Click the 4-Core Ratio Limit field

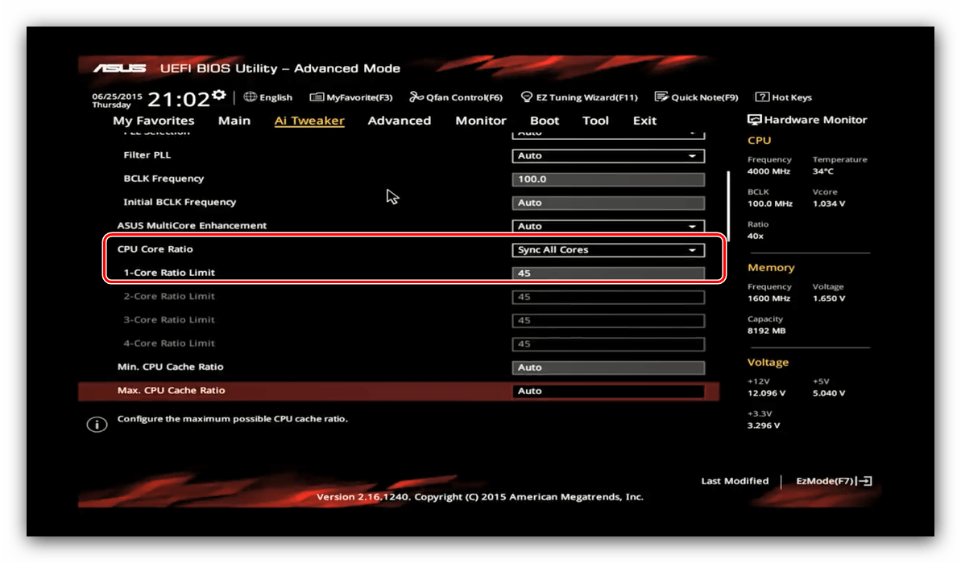608,344
